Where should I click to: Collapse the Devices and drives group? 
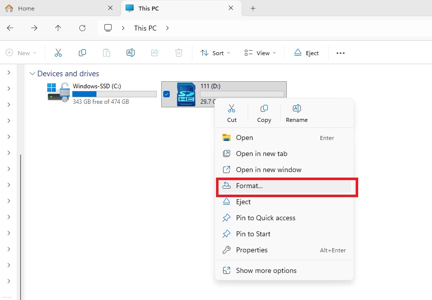(33, 74)
